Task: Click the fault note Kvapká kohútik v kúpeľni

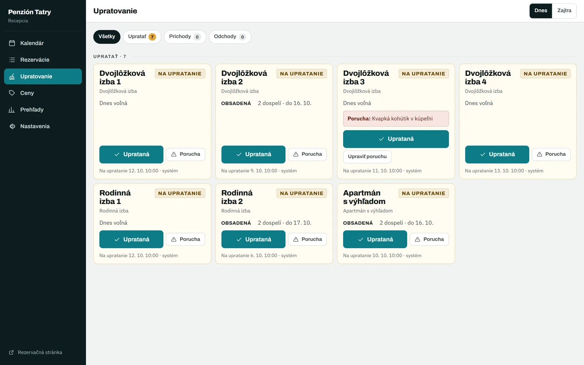Action: click(x=396, y=119)
